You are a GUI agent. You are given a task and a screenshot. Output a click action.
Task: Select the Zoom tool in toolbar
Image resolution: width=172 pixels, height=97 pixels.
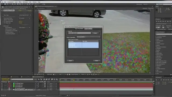click(x=7, y=4)
